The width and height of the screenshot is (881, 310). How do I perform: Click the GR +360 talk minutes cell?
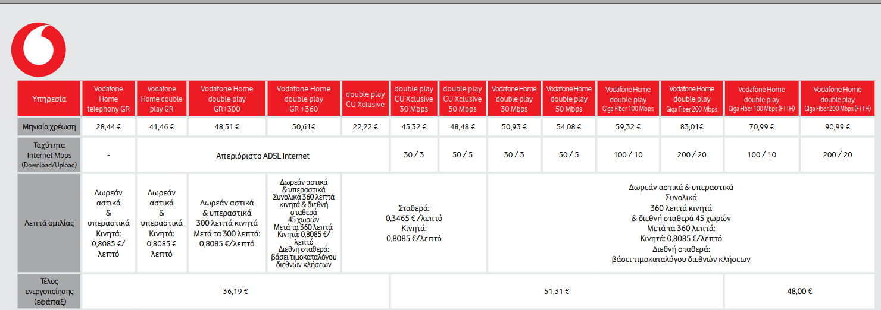[304, 223]
